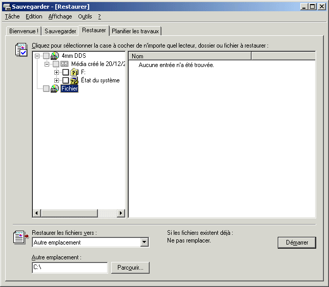
Task: Check the État du système checkbox
Action: pyautogui.click(x=66, y=80)
